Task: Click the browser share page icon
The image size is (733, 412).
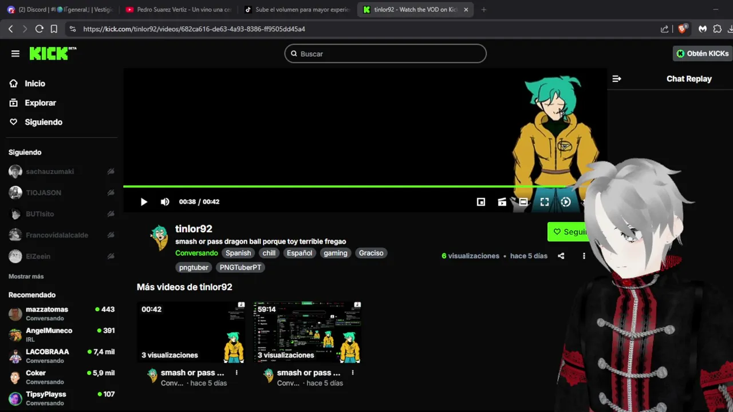Action: pos(664,29)
